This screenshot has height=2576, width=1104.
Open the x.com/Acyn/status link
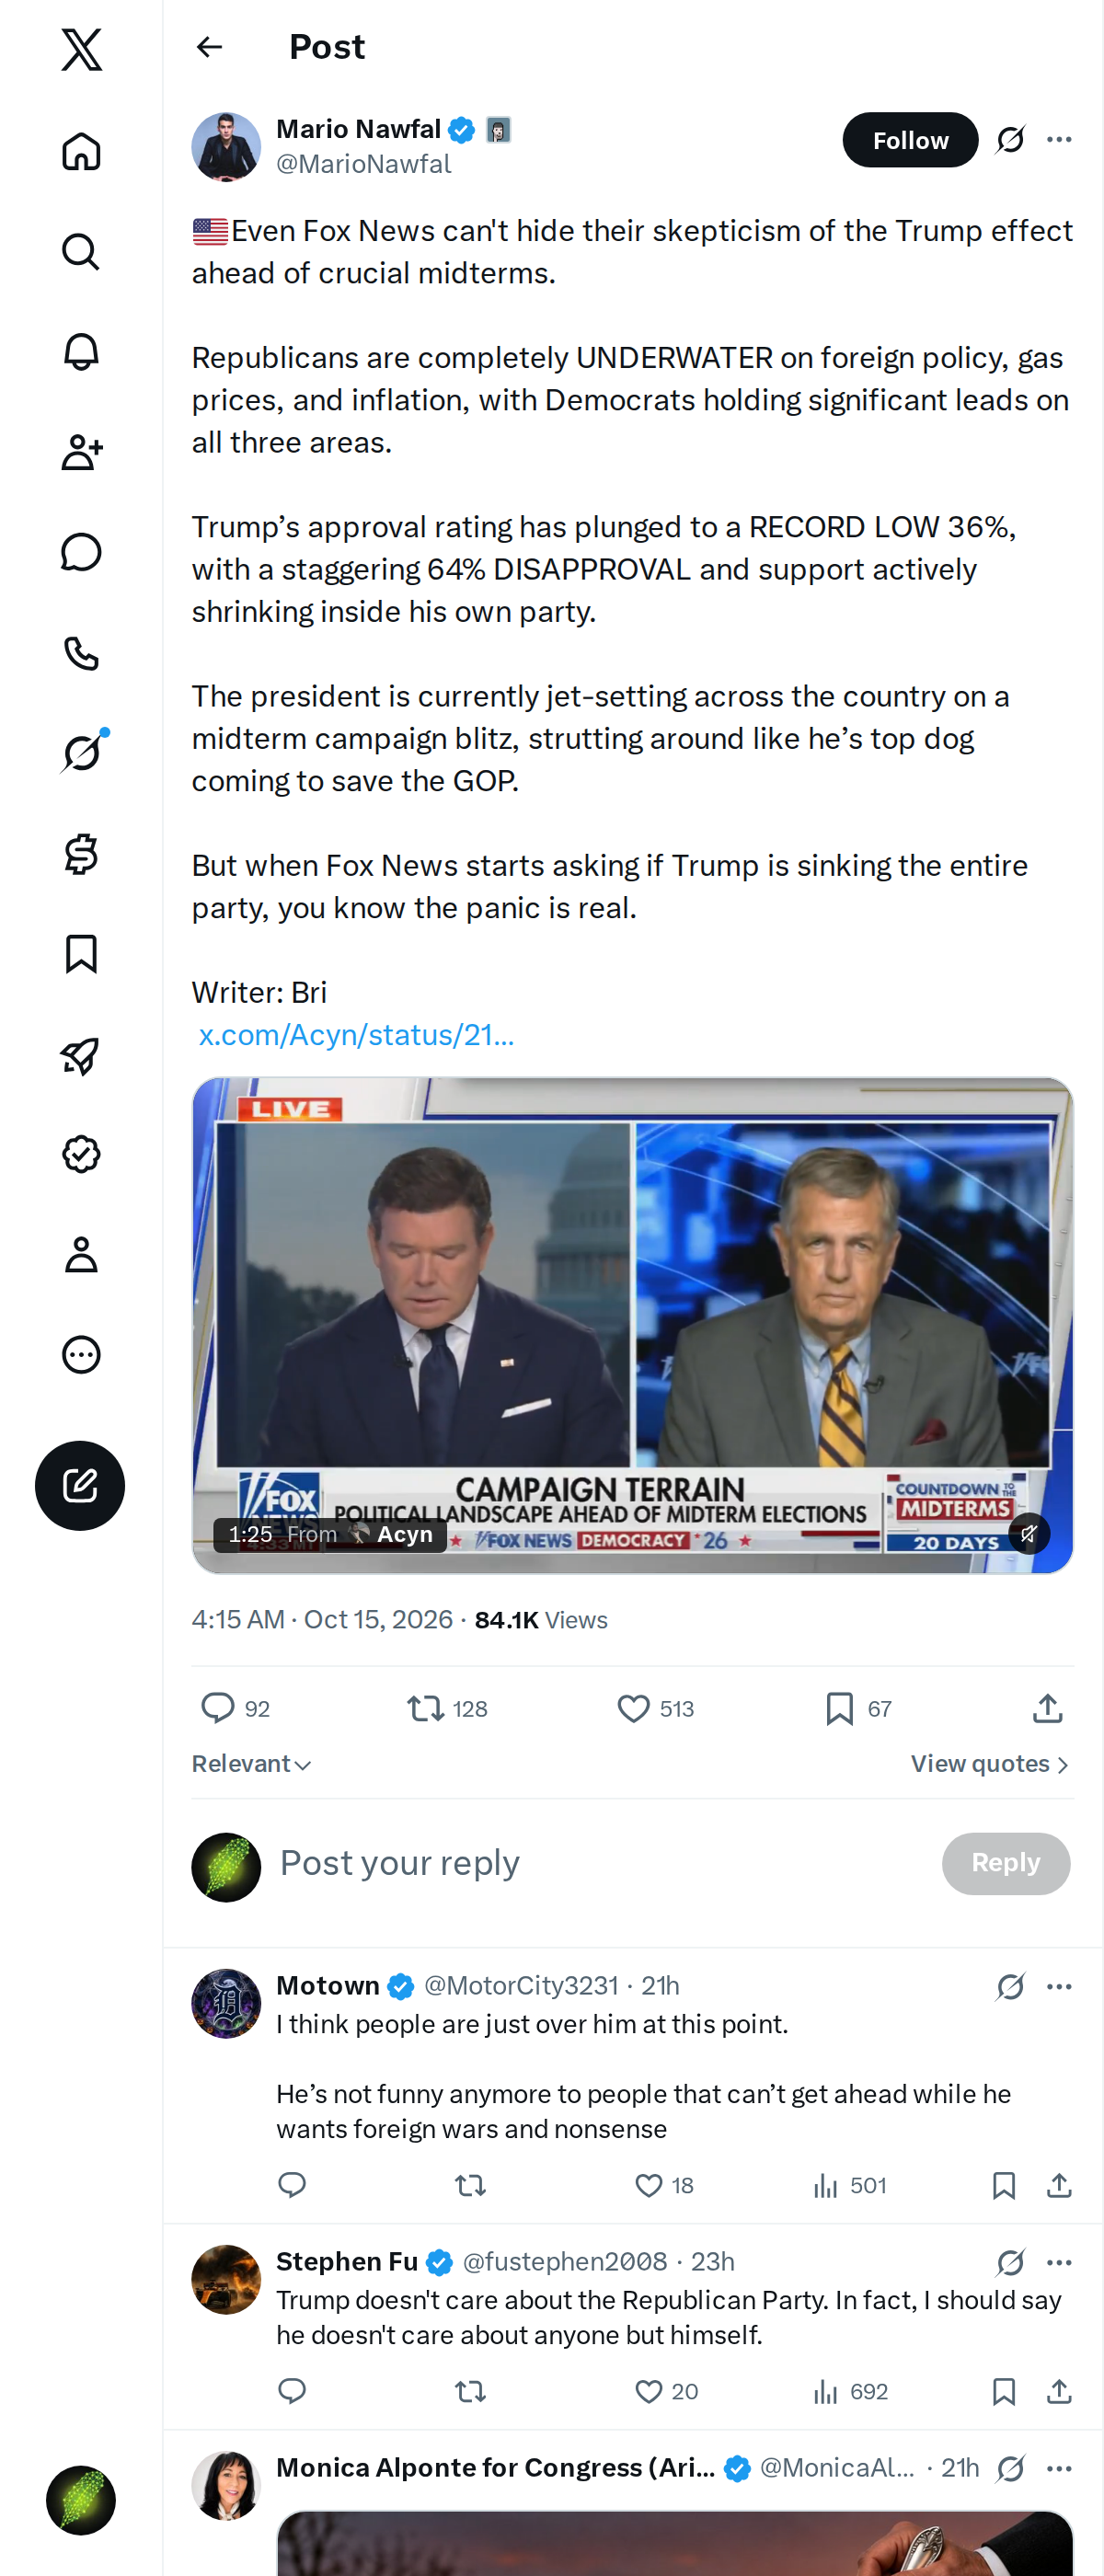[x=356, y=1035]
